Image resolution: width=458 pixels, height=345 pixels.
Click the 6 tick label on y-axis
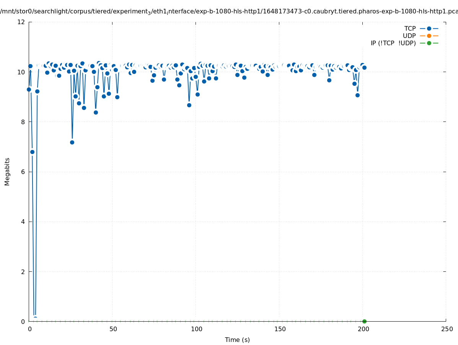click(x=23, y=172)
